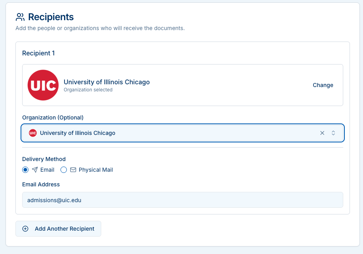Open the organization picker for Recipient 1
363x254 pixels.
pos(182,133)
